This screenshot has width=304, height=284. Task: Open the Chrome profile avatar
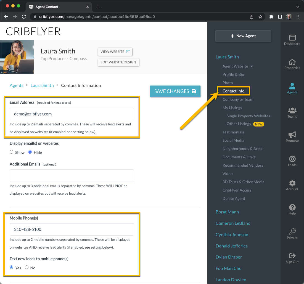click(x=289, y=17)
